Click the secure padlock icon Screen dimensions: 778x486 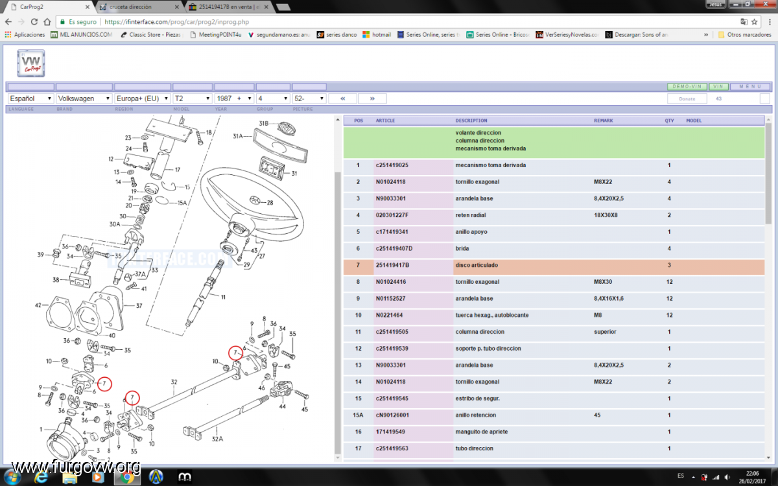click(x=63, y=21)
